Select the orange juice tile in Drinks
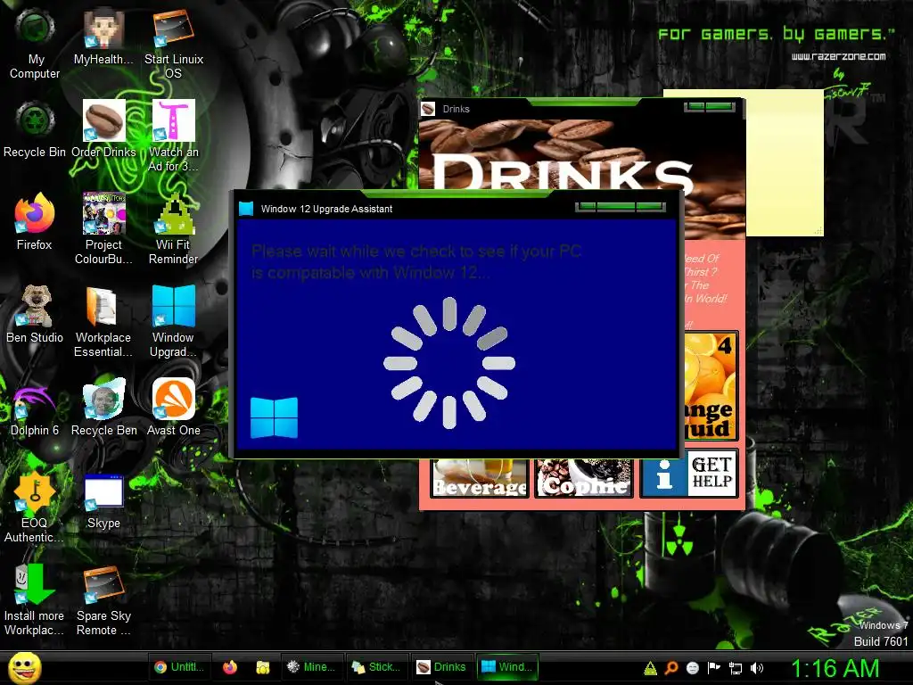 (711, 385)
